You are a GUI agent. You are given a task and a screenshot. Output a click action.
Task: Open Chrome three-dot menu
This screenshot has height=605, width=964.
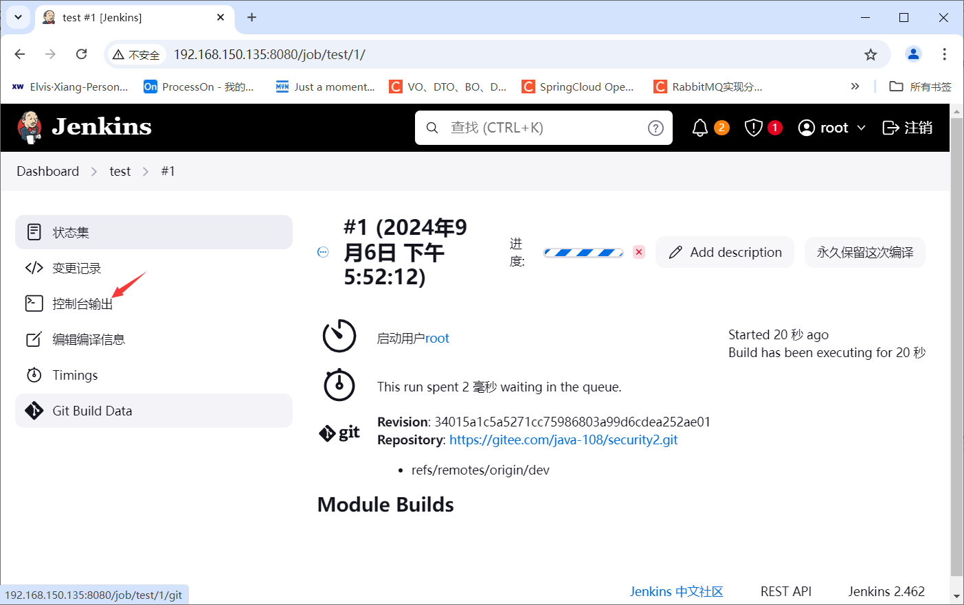[945, 54]
